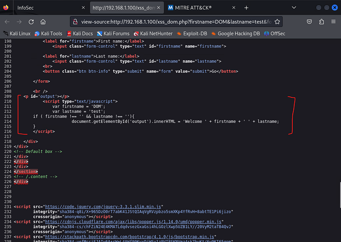Open a new tab
This screenshot has width=341, height=242.
pos(246,8)
